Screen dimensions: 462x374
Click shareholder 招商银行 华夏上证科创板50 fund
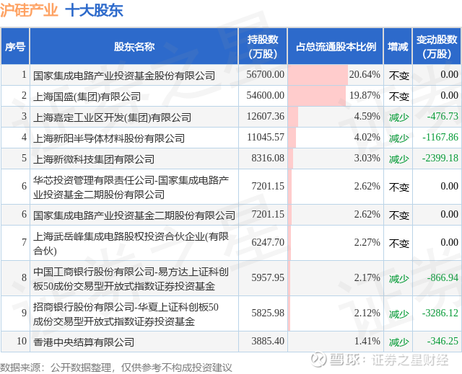(x=126, y=313)
